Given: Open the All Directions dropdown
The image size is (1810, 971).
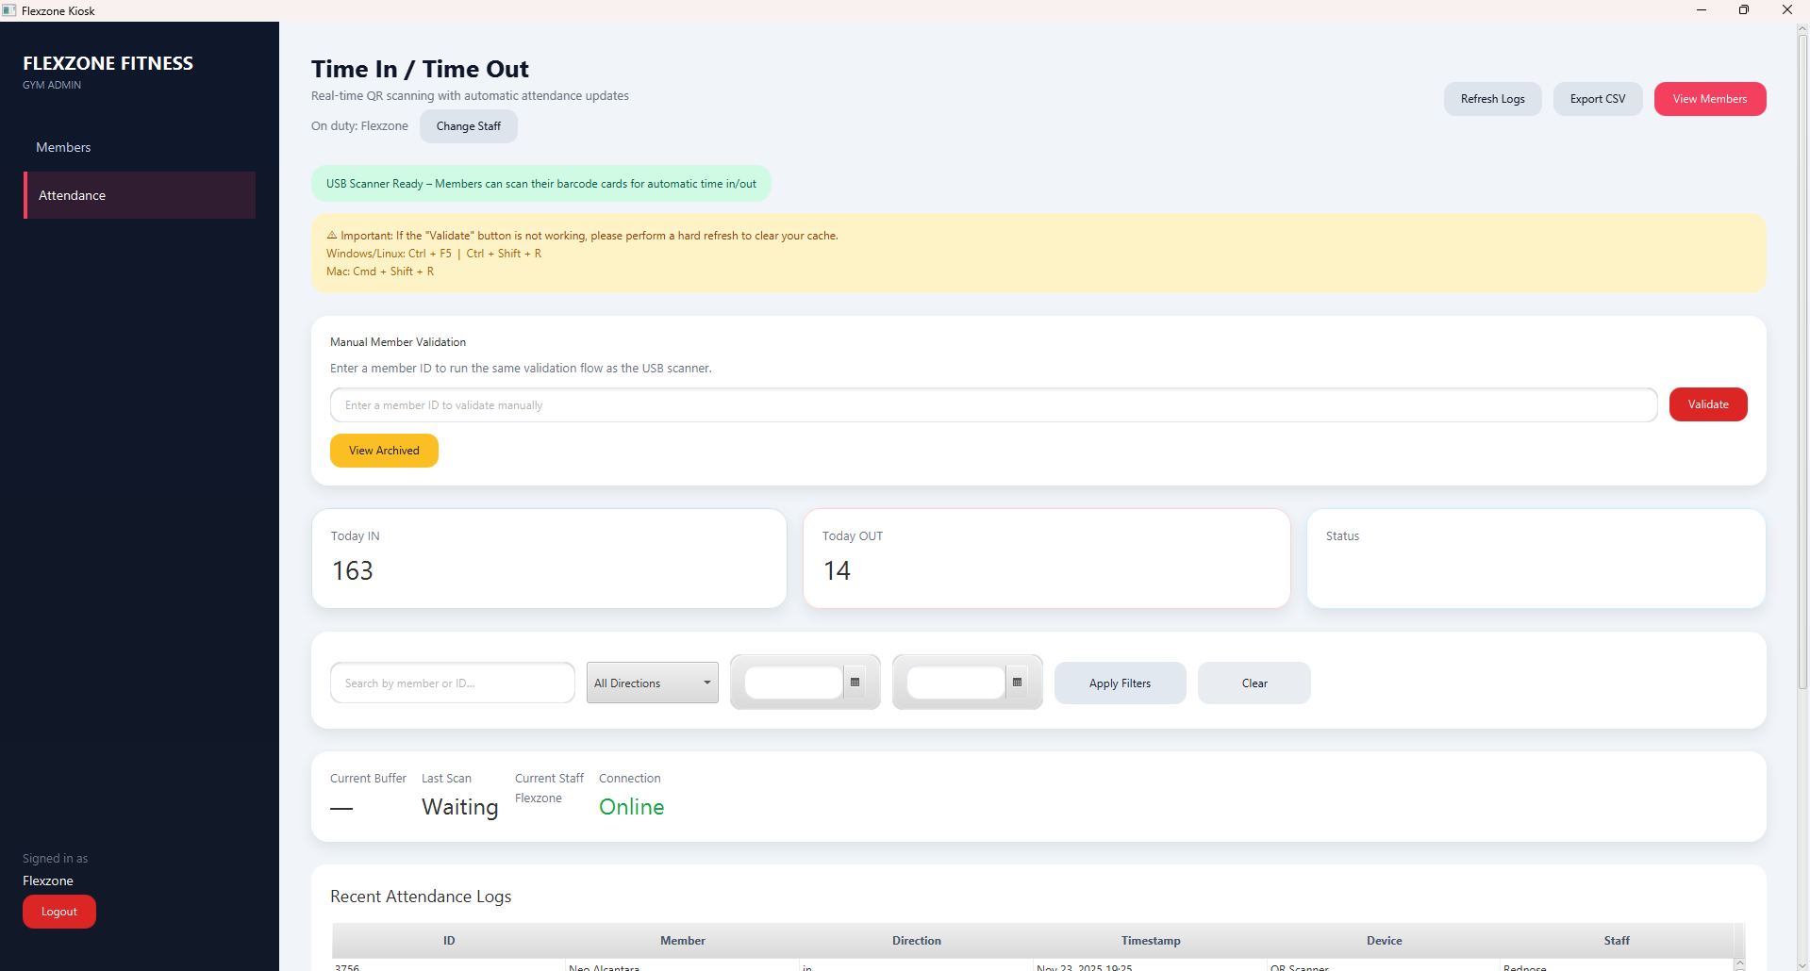Looking at the screenshot, I should tap(651, 682).
